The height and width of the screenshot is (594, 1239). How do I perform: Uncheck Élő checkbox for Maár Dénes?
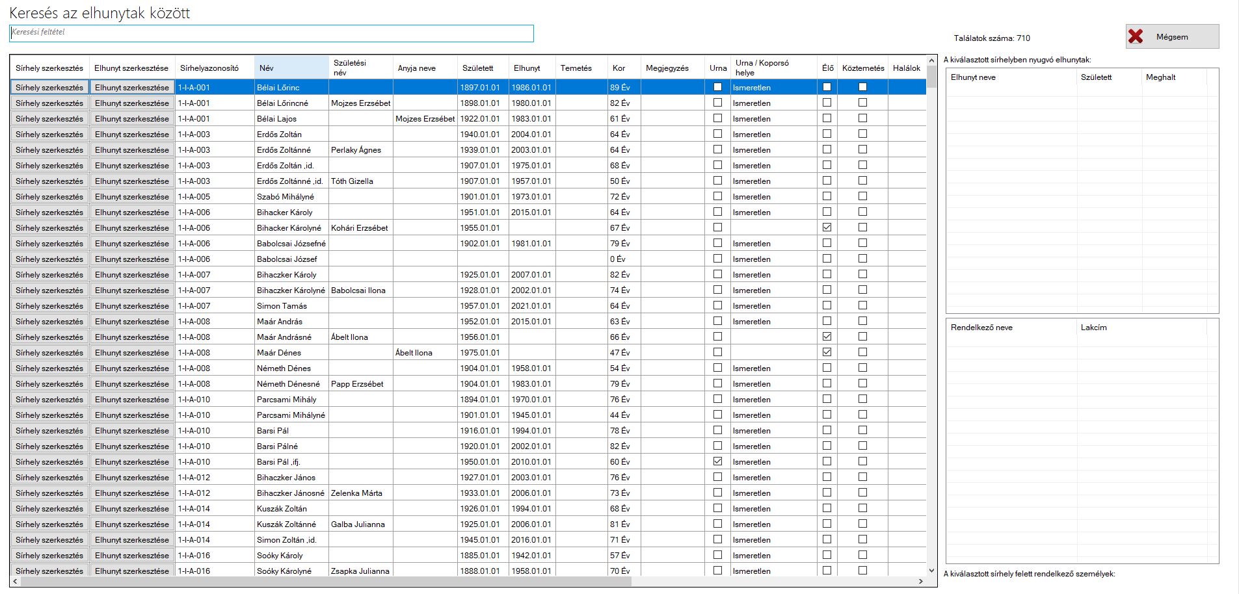click(x=827, y=352)
